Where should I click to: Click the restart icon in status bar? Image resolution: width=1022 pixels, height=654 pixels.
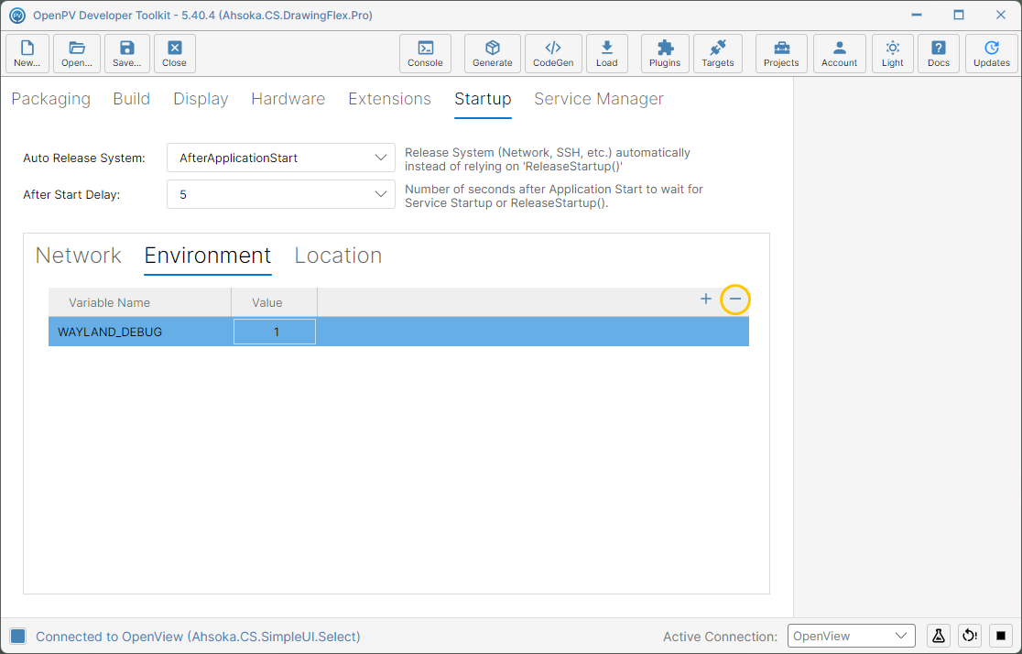[x=970, y=636]
